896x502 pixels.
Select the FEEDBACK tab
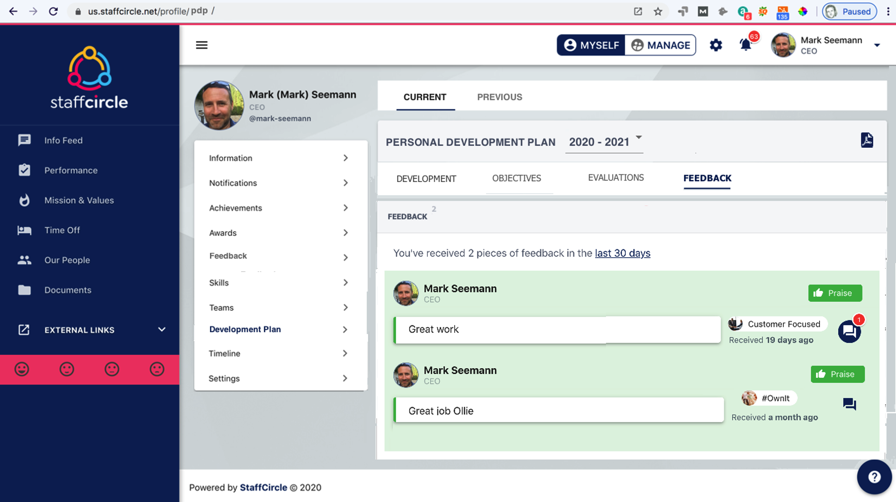pyautogui.click(x=707, y=178)
